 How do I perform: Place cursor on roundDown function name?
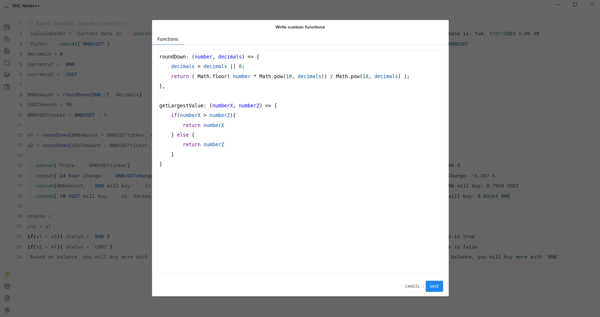tap(172, 57)
